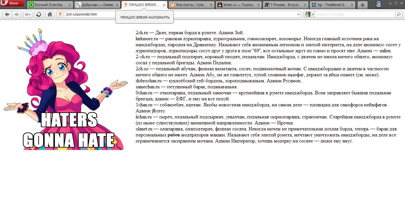
Task: Go forward with the Forward arrow
Action: (16, 14)
